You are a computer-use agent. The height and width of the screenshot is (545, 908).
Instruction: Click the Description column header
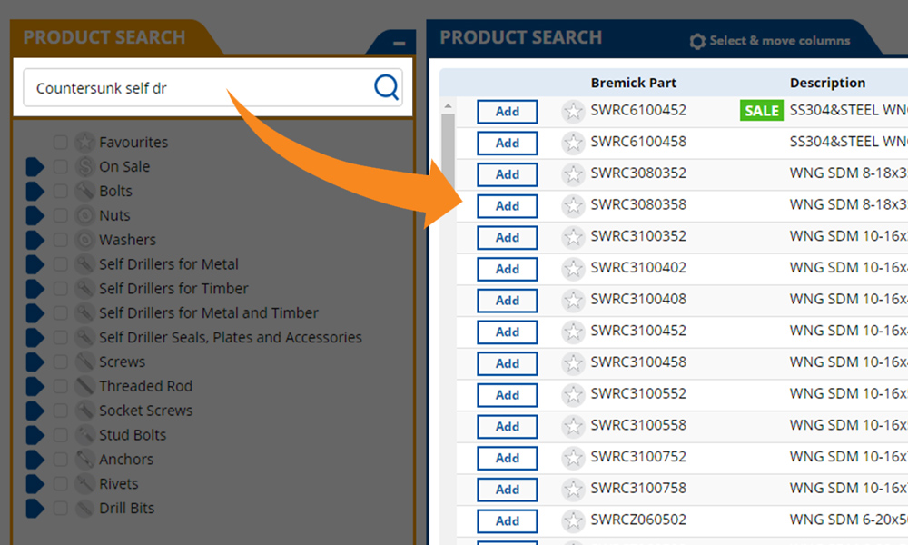(x=827, y=83)
